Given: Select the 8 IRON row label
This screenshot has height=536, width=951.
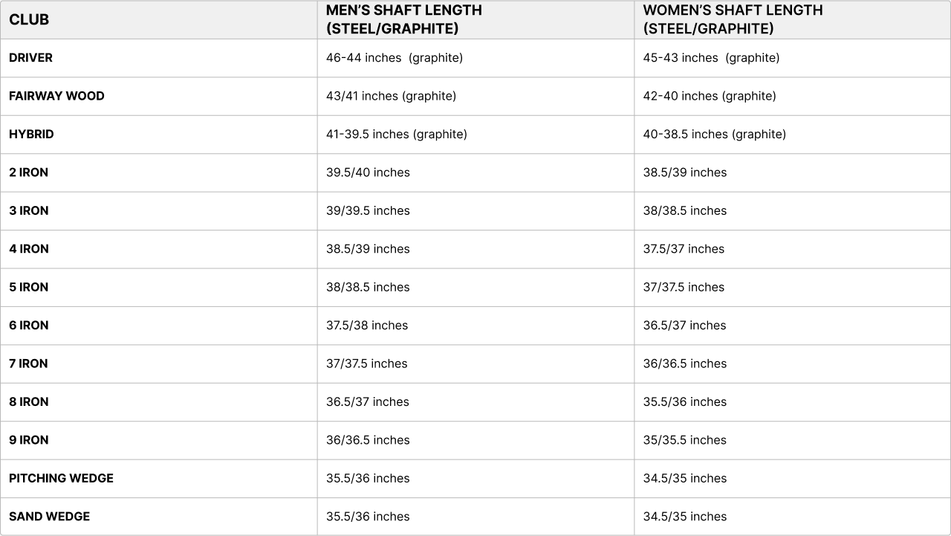Looking at the screenshot, I should point(28,402).
